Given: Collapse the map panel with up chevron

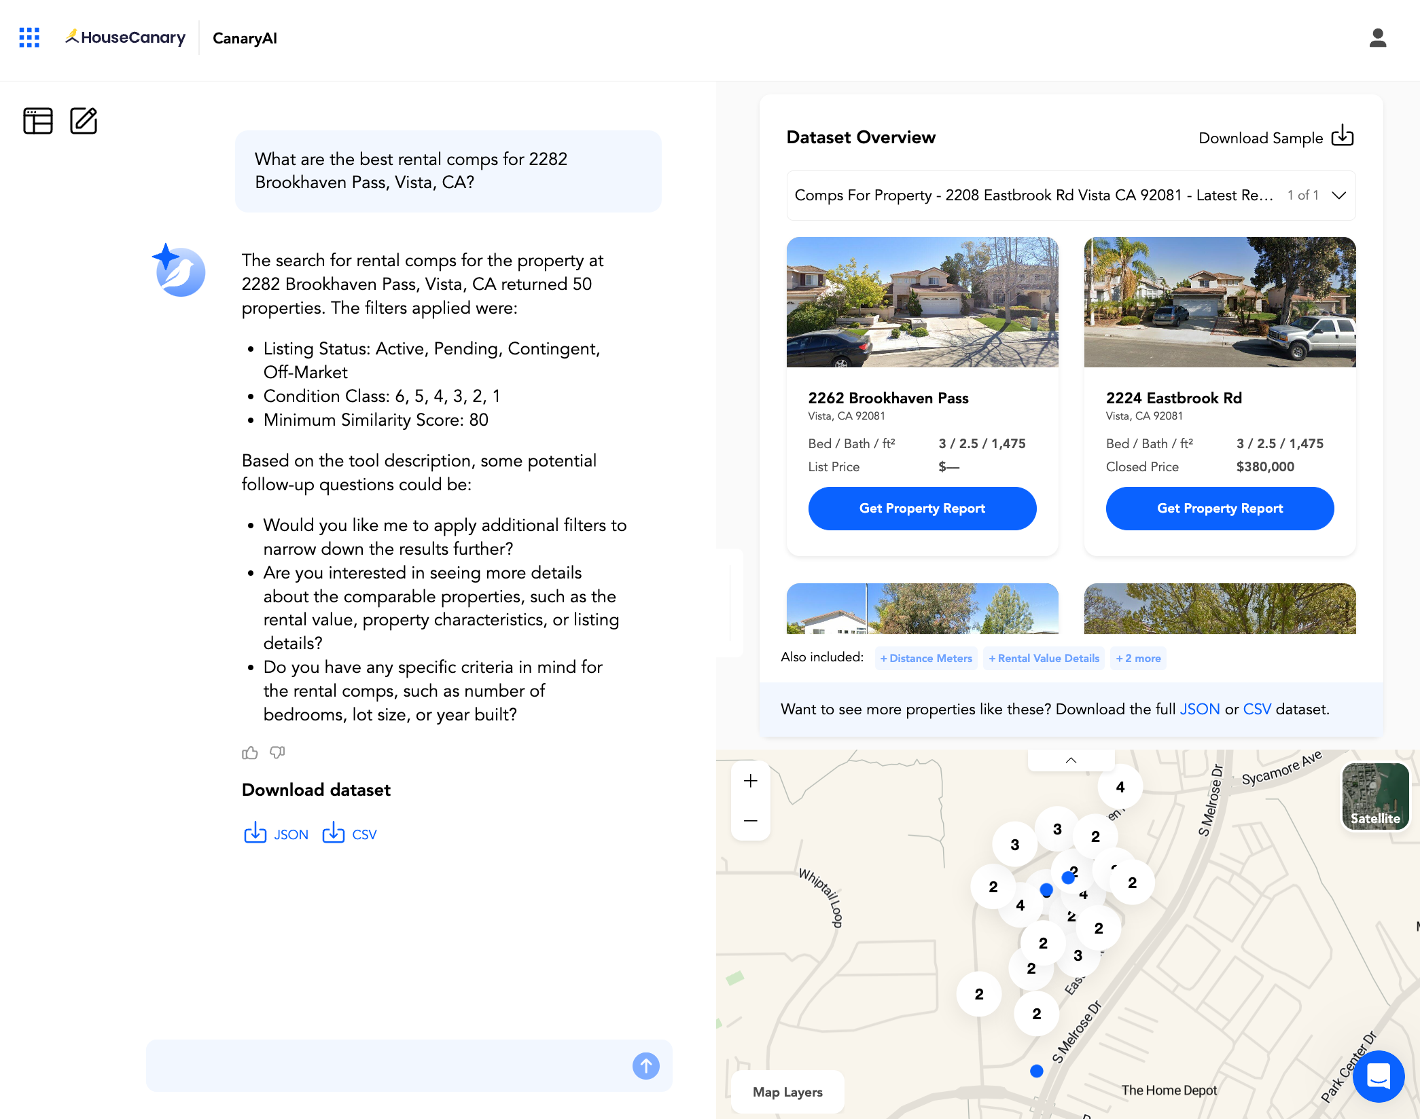Looking at the screenshot, I should coord(1071,760).
